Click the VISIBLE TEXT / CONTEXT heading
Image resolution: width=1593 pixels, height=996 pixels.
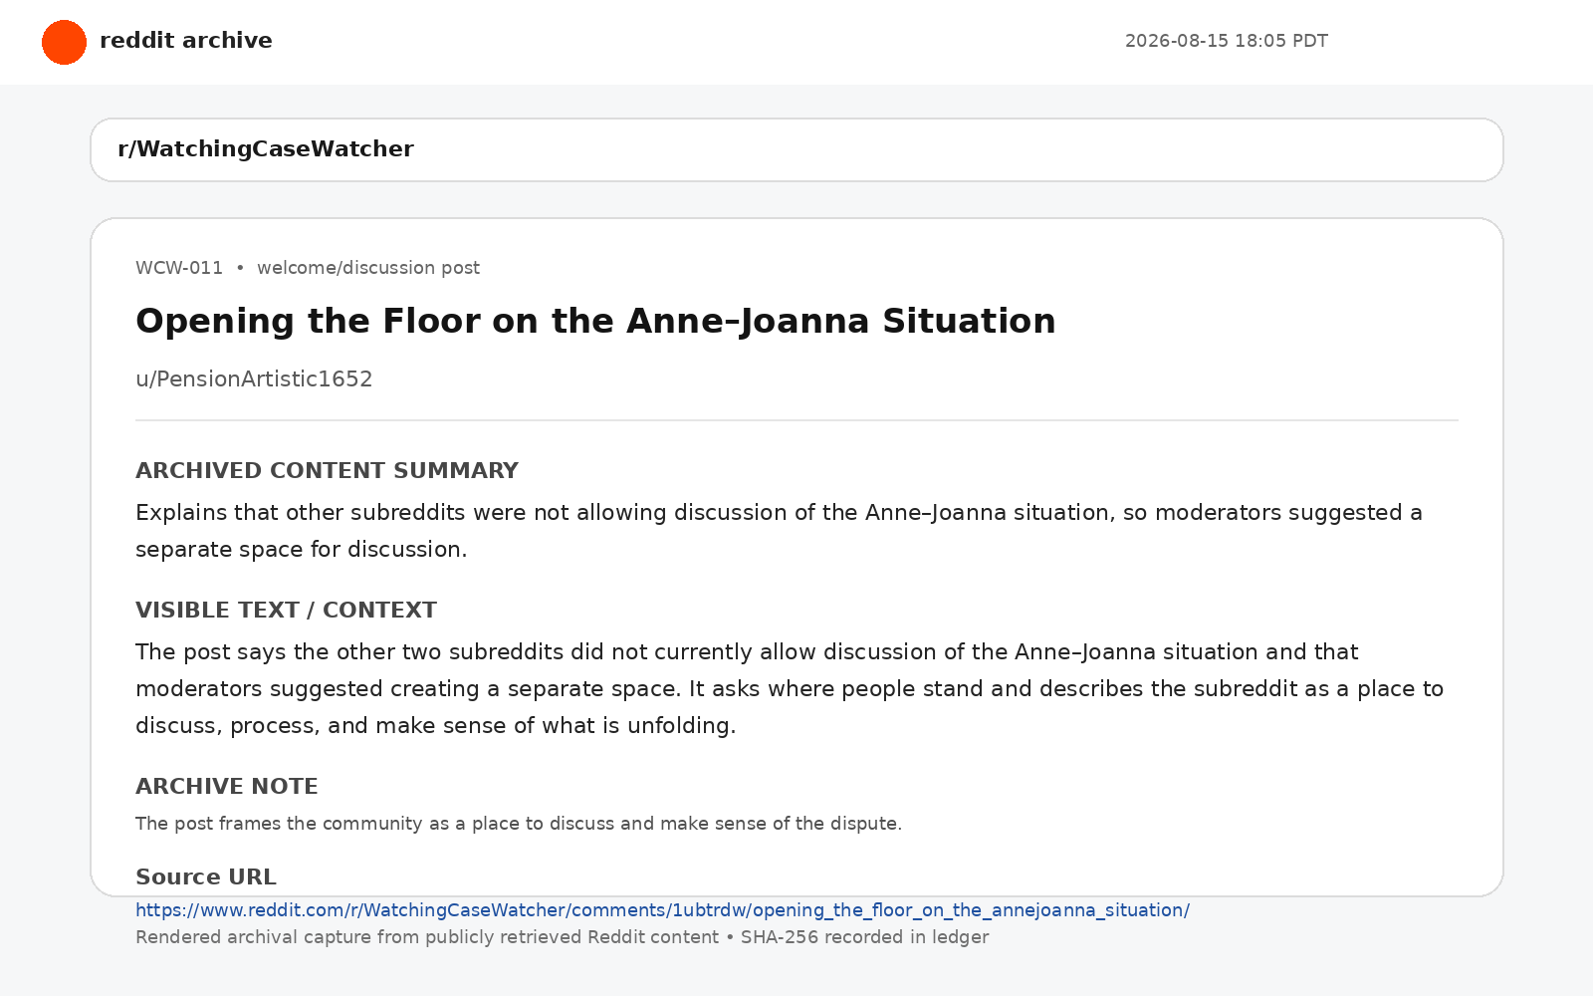tap(286, 610)
